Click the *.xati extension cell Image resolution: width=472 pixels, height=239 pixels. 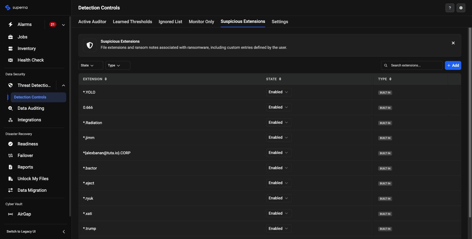click(x=87, y=214)
